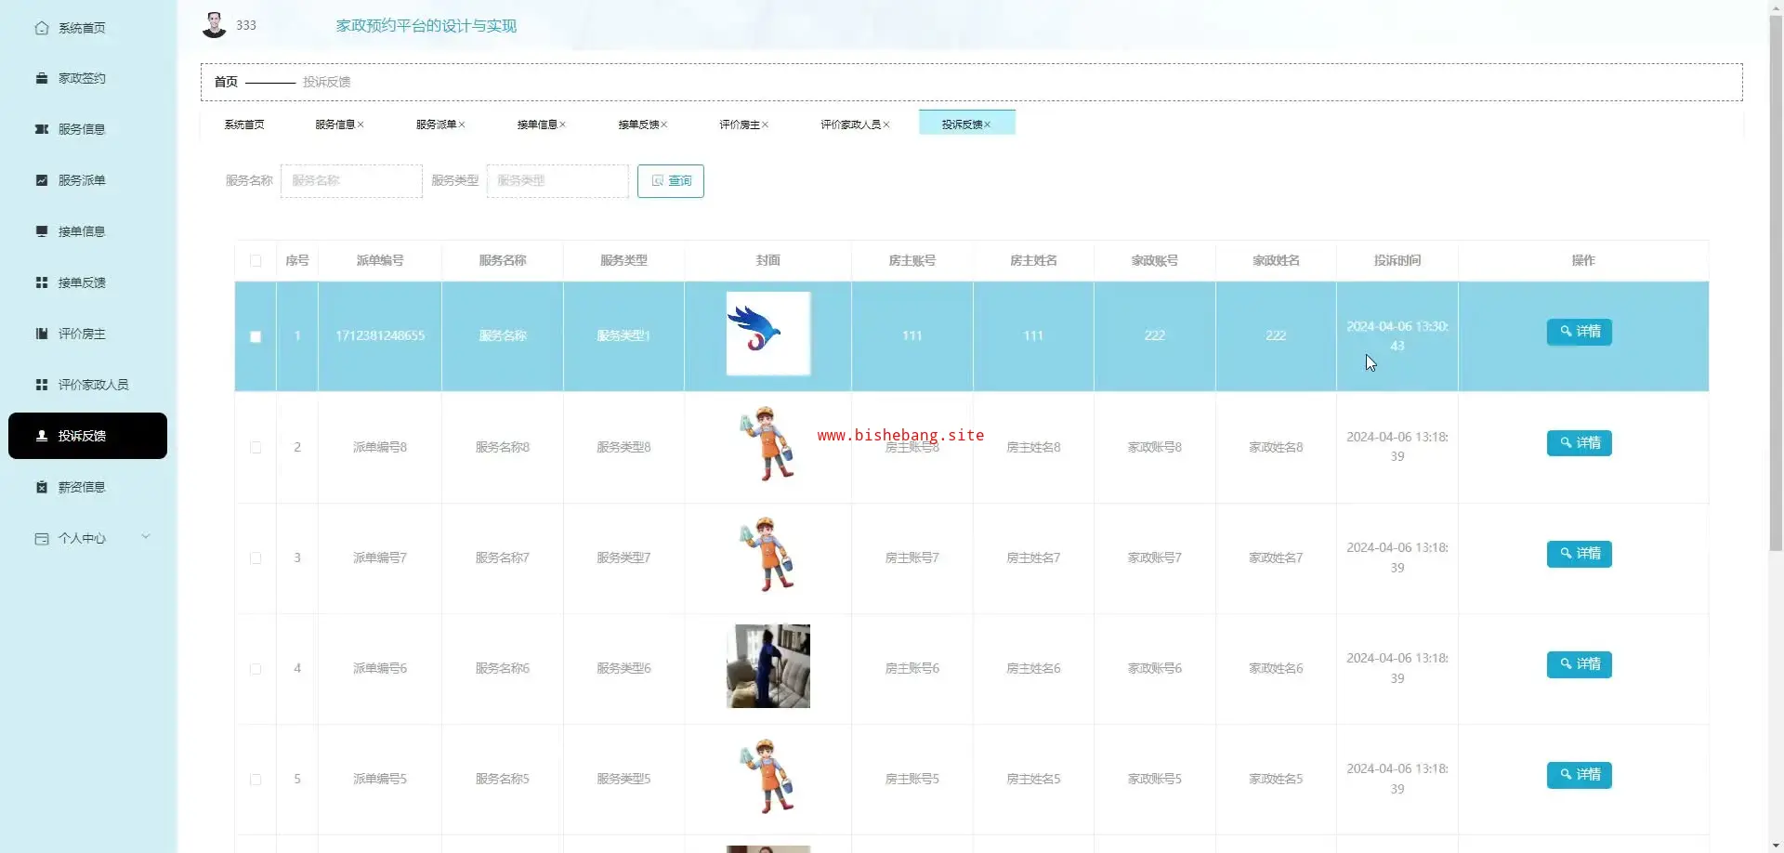Click the 服务名称 search input field
This screenshot has height=853, width=1784.
pos(351,181)
